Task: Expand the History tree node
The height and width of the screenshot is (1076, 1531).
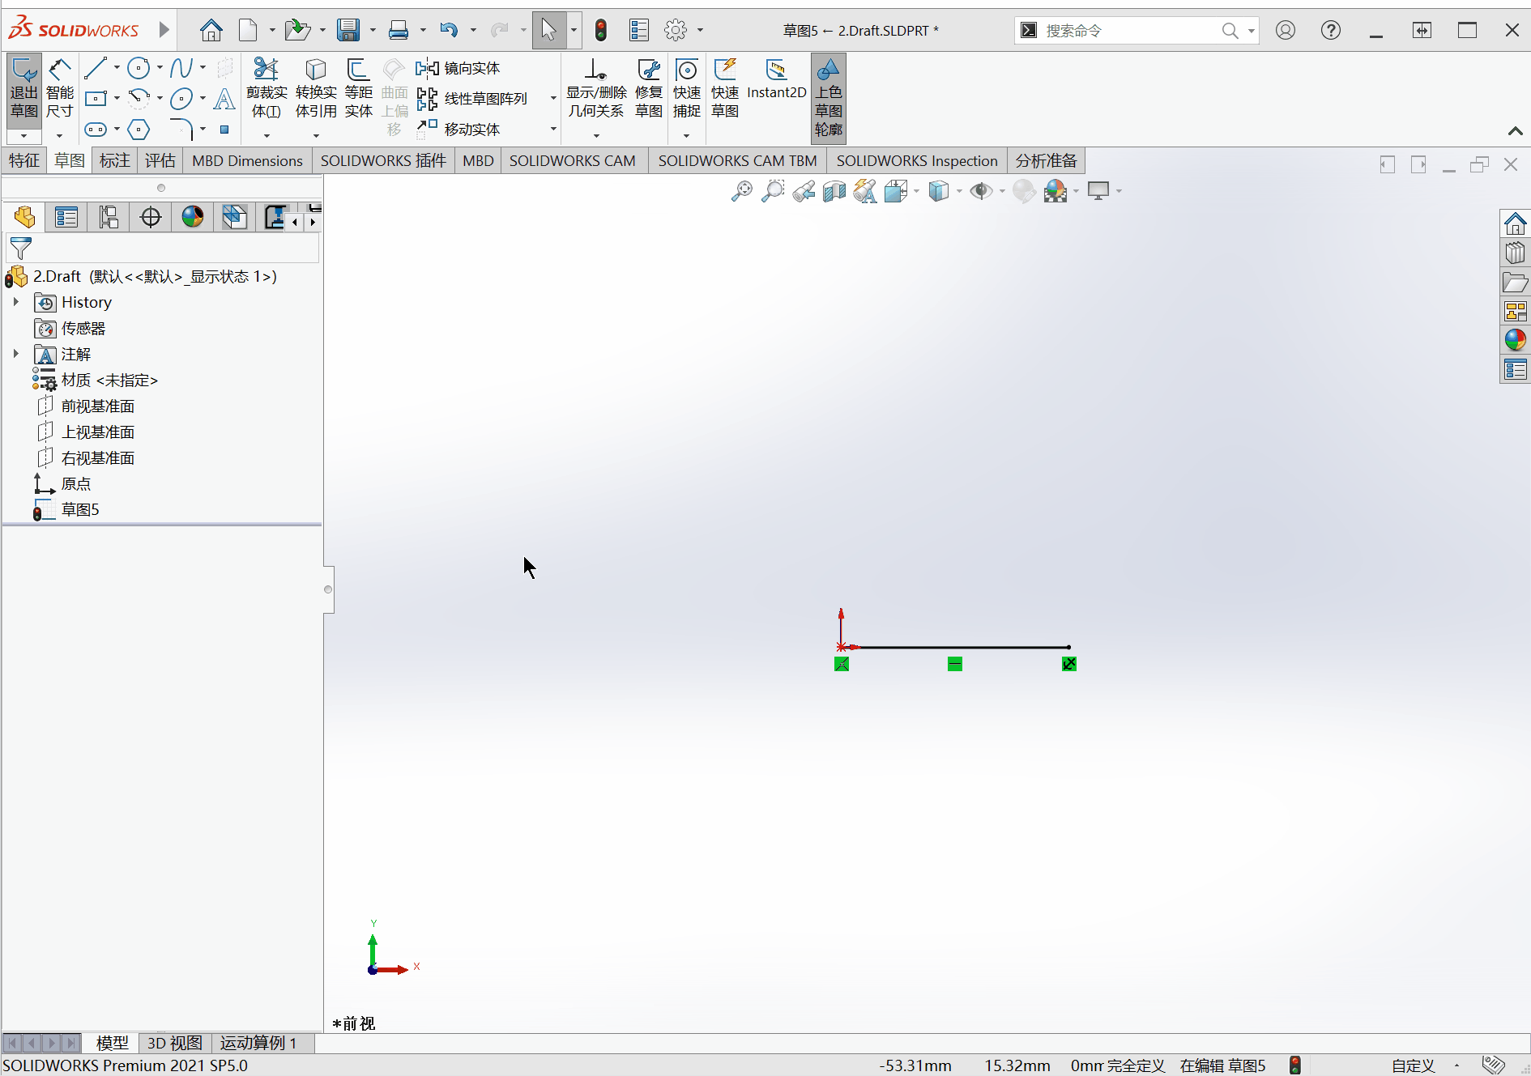Action: coord(15,302)
